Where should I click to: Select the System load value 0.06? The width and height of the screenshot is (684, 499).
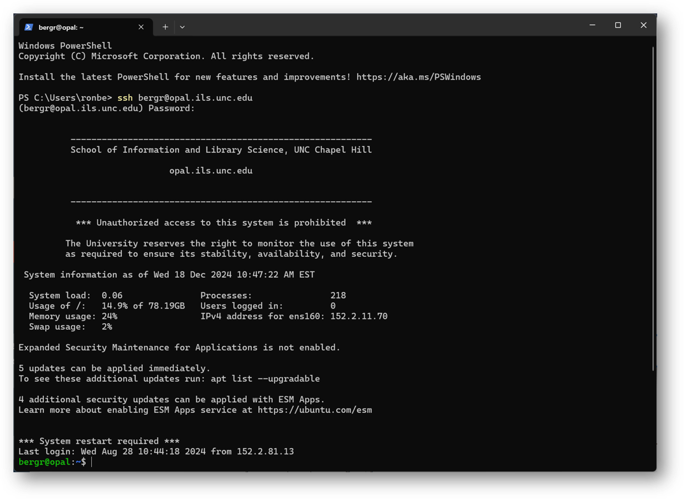[x=110, y=295]
